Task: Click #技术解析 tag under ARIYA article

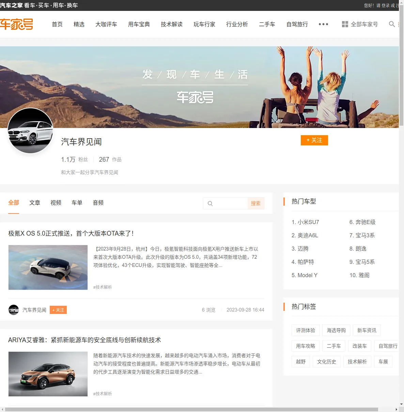Action: (103, 394)
